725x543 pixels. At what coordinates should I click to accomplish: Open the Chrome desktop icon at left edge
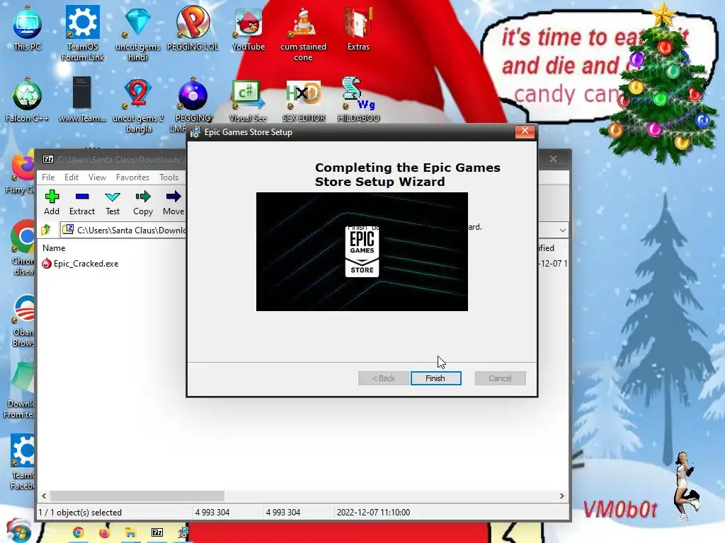click(23, 248)
